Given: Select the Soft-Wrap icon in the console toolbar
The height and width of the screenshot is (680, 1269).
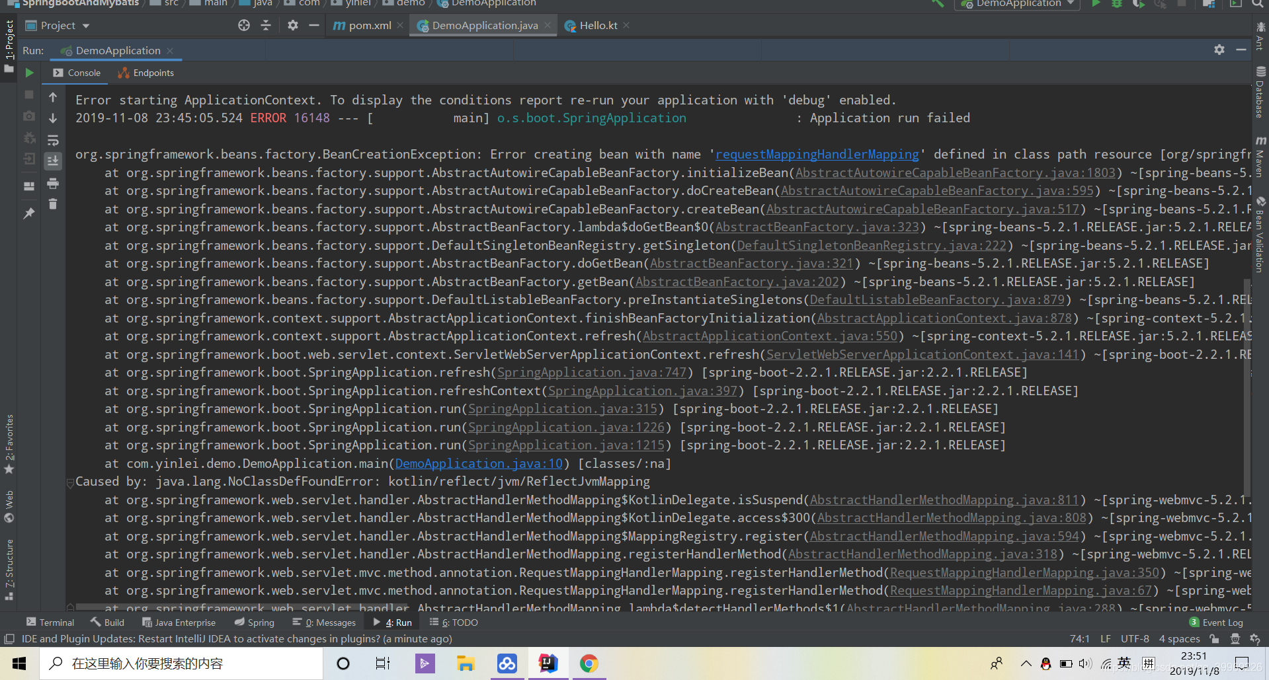Looking at the screenshot, I should tap(53, 139).
